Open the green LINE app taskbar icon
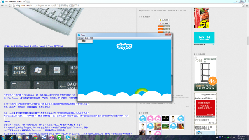249x140 pixels. 60,137
